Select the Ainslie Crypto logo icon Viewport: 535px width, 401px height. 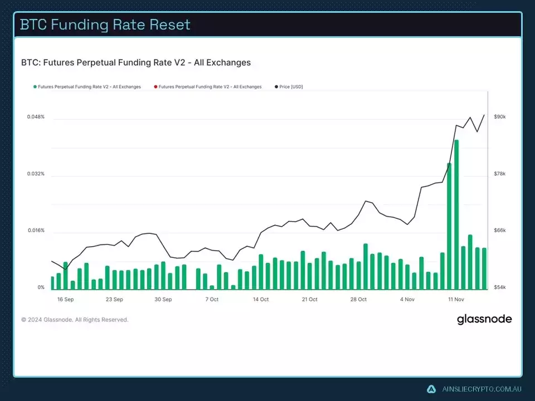click(x=430, y=389)
